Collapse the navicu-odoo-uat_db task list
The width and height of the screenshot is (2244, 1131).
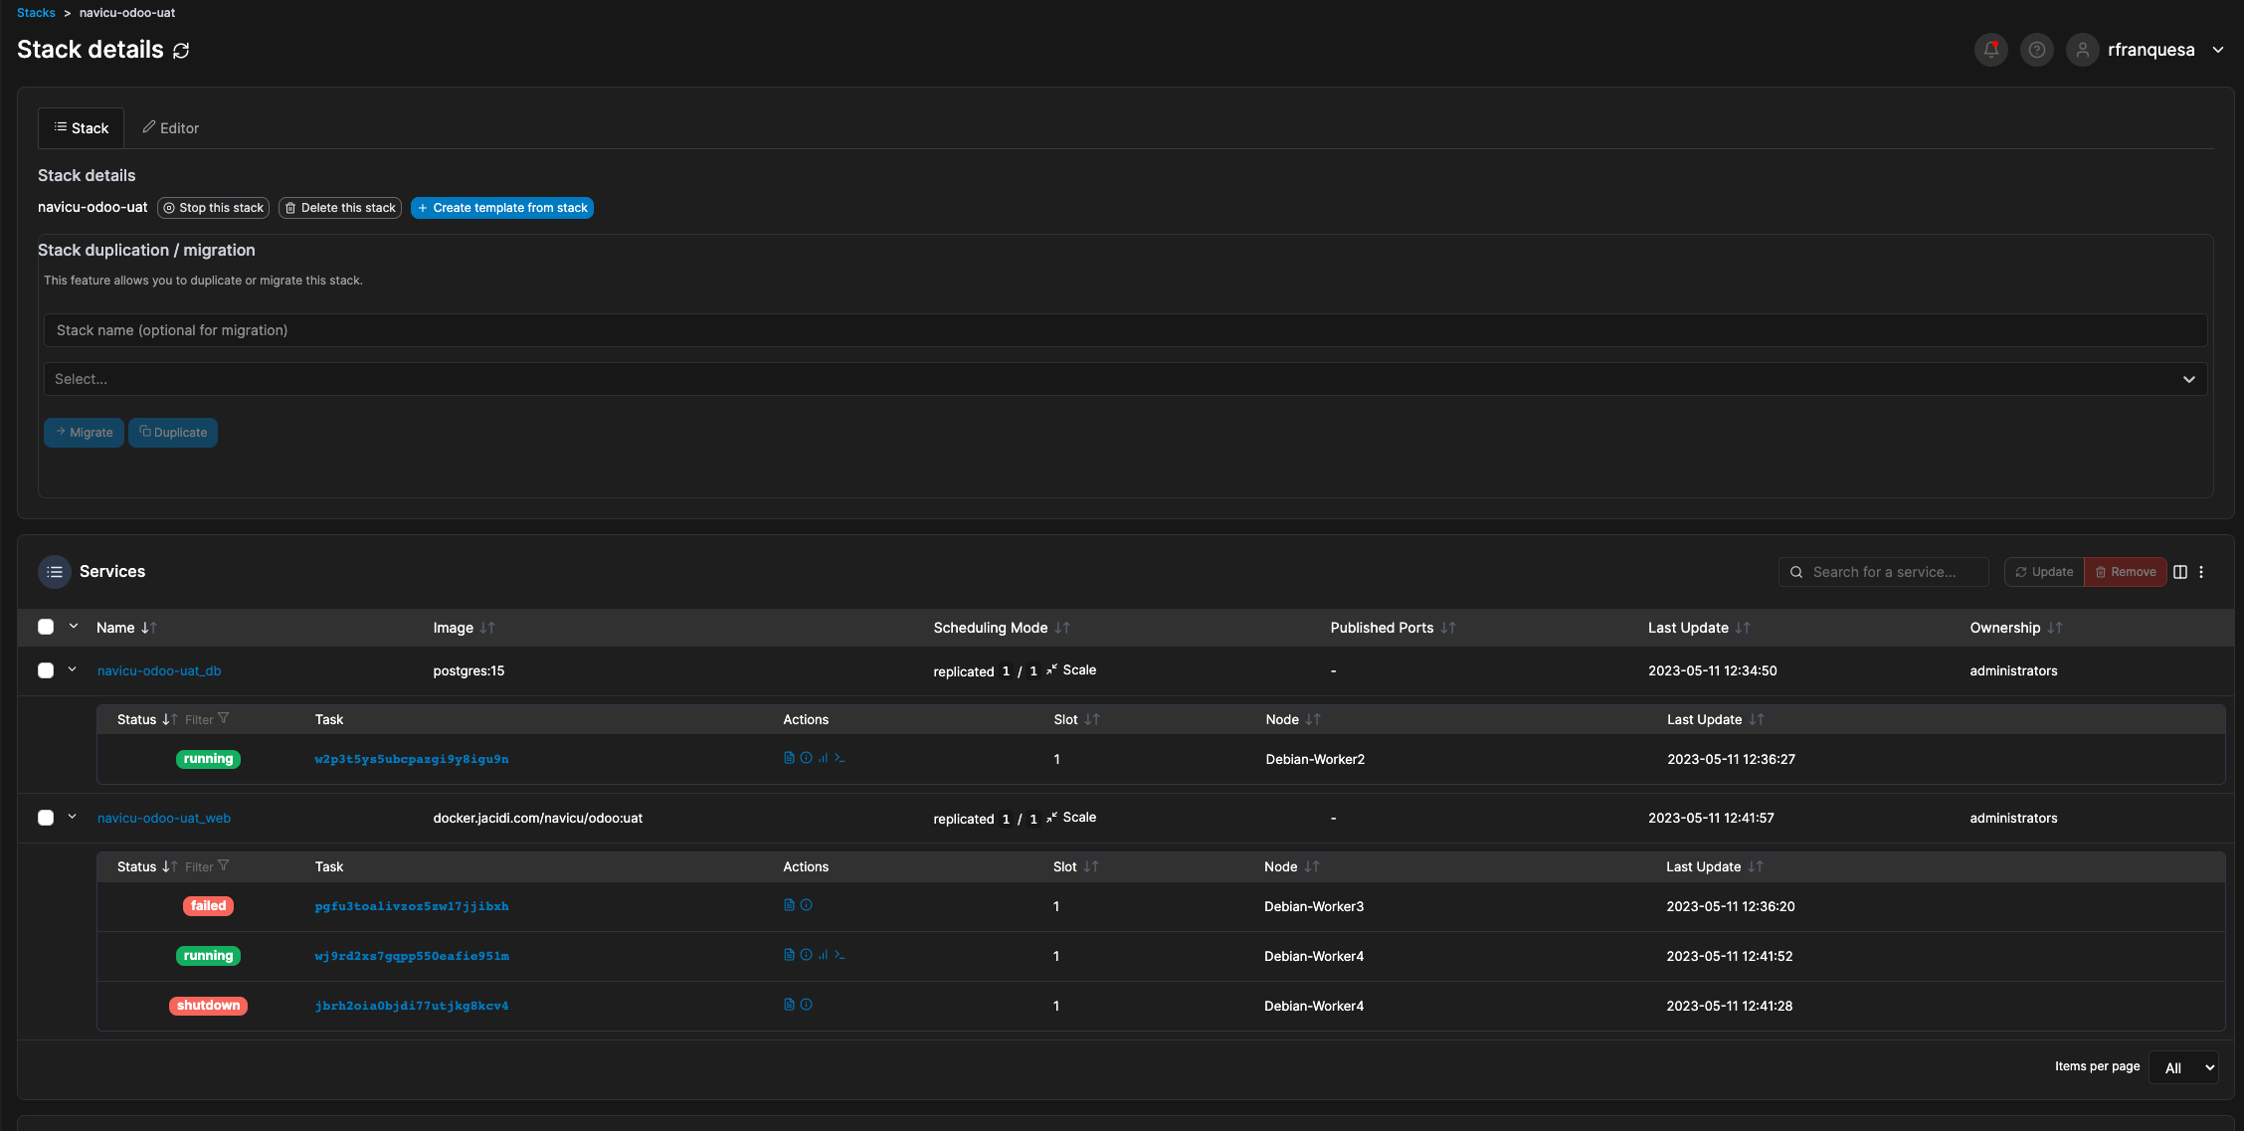[x=72, y=669]
